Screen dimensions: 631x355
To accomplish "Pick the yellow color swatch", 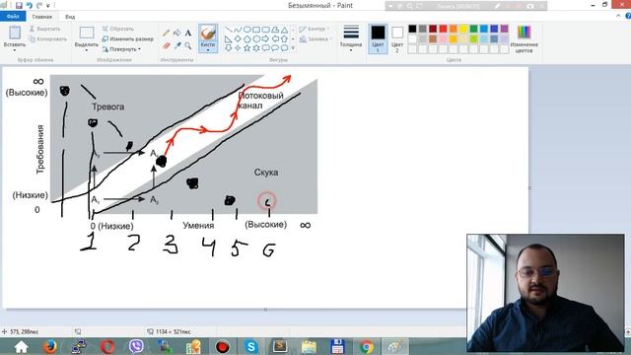I will tap(463, 29).
